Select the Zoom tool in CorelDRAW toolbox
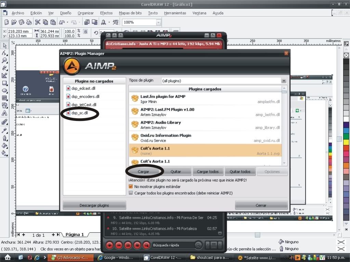 pyautogui.click(x=4, y=60)
